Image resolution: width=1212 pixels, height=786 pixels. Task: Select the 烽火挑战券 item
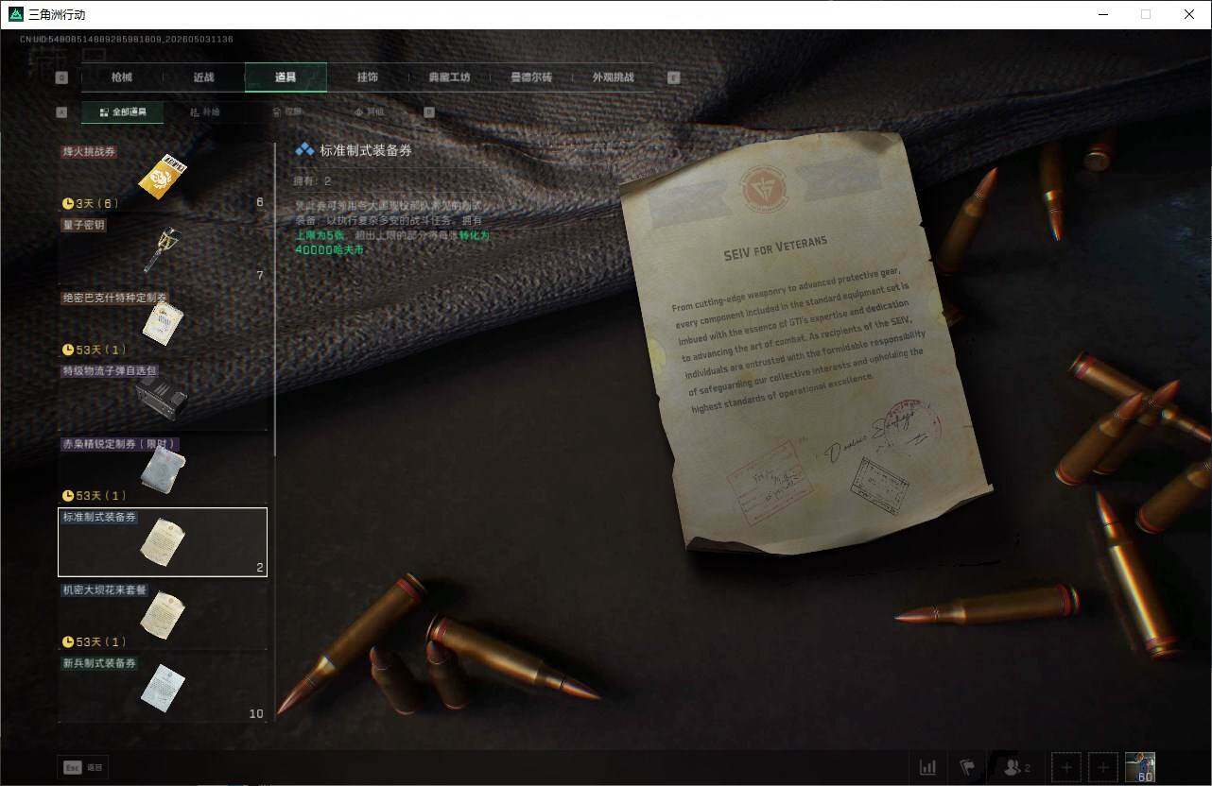(163, 178)
